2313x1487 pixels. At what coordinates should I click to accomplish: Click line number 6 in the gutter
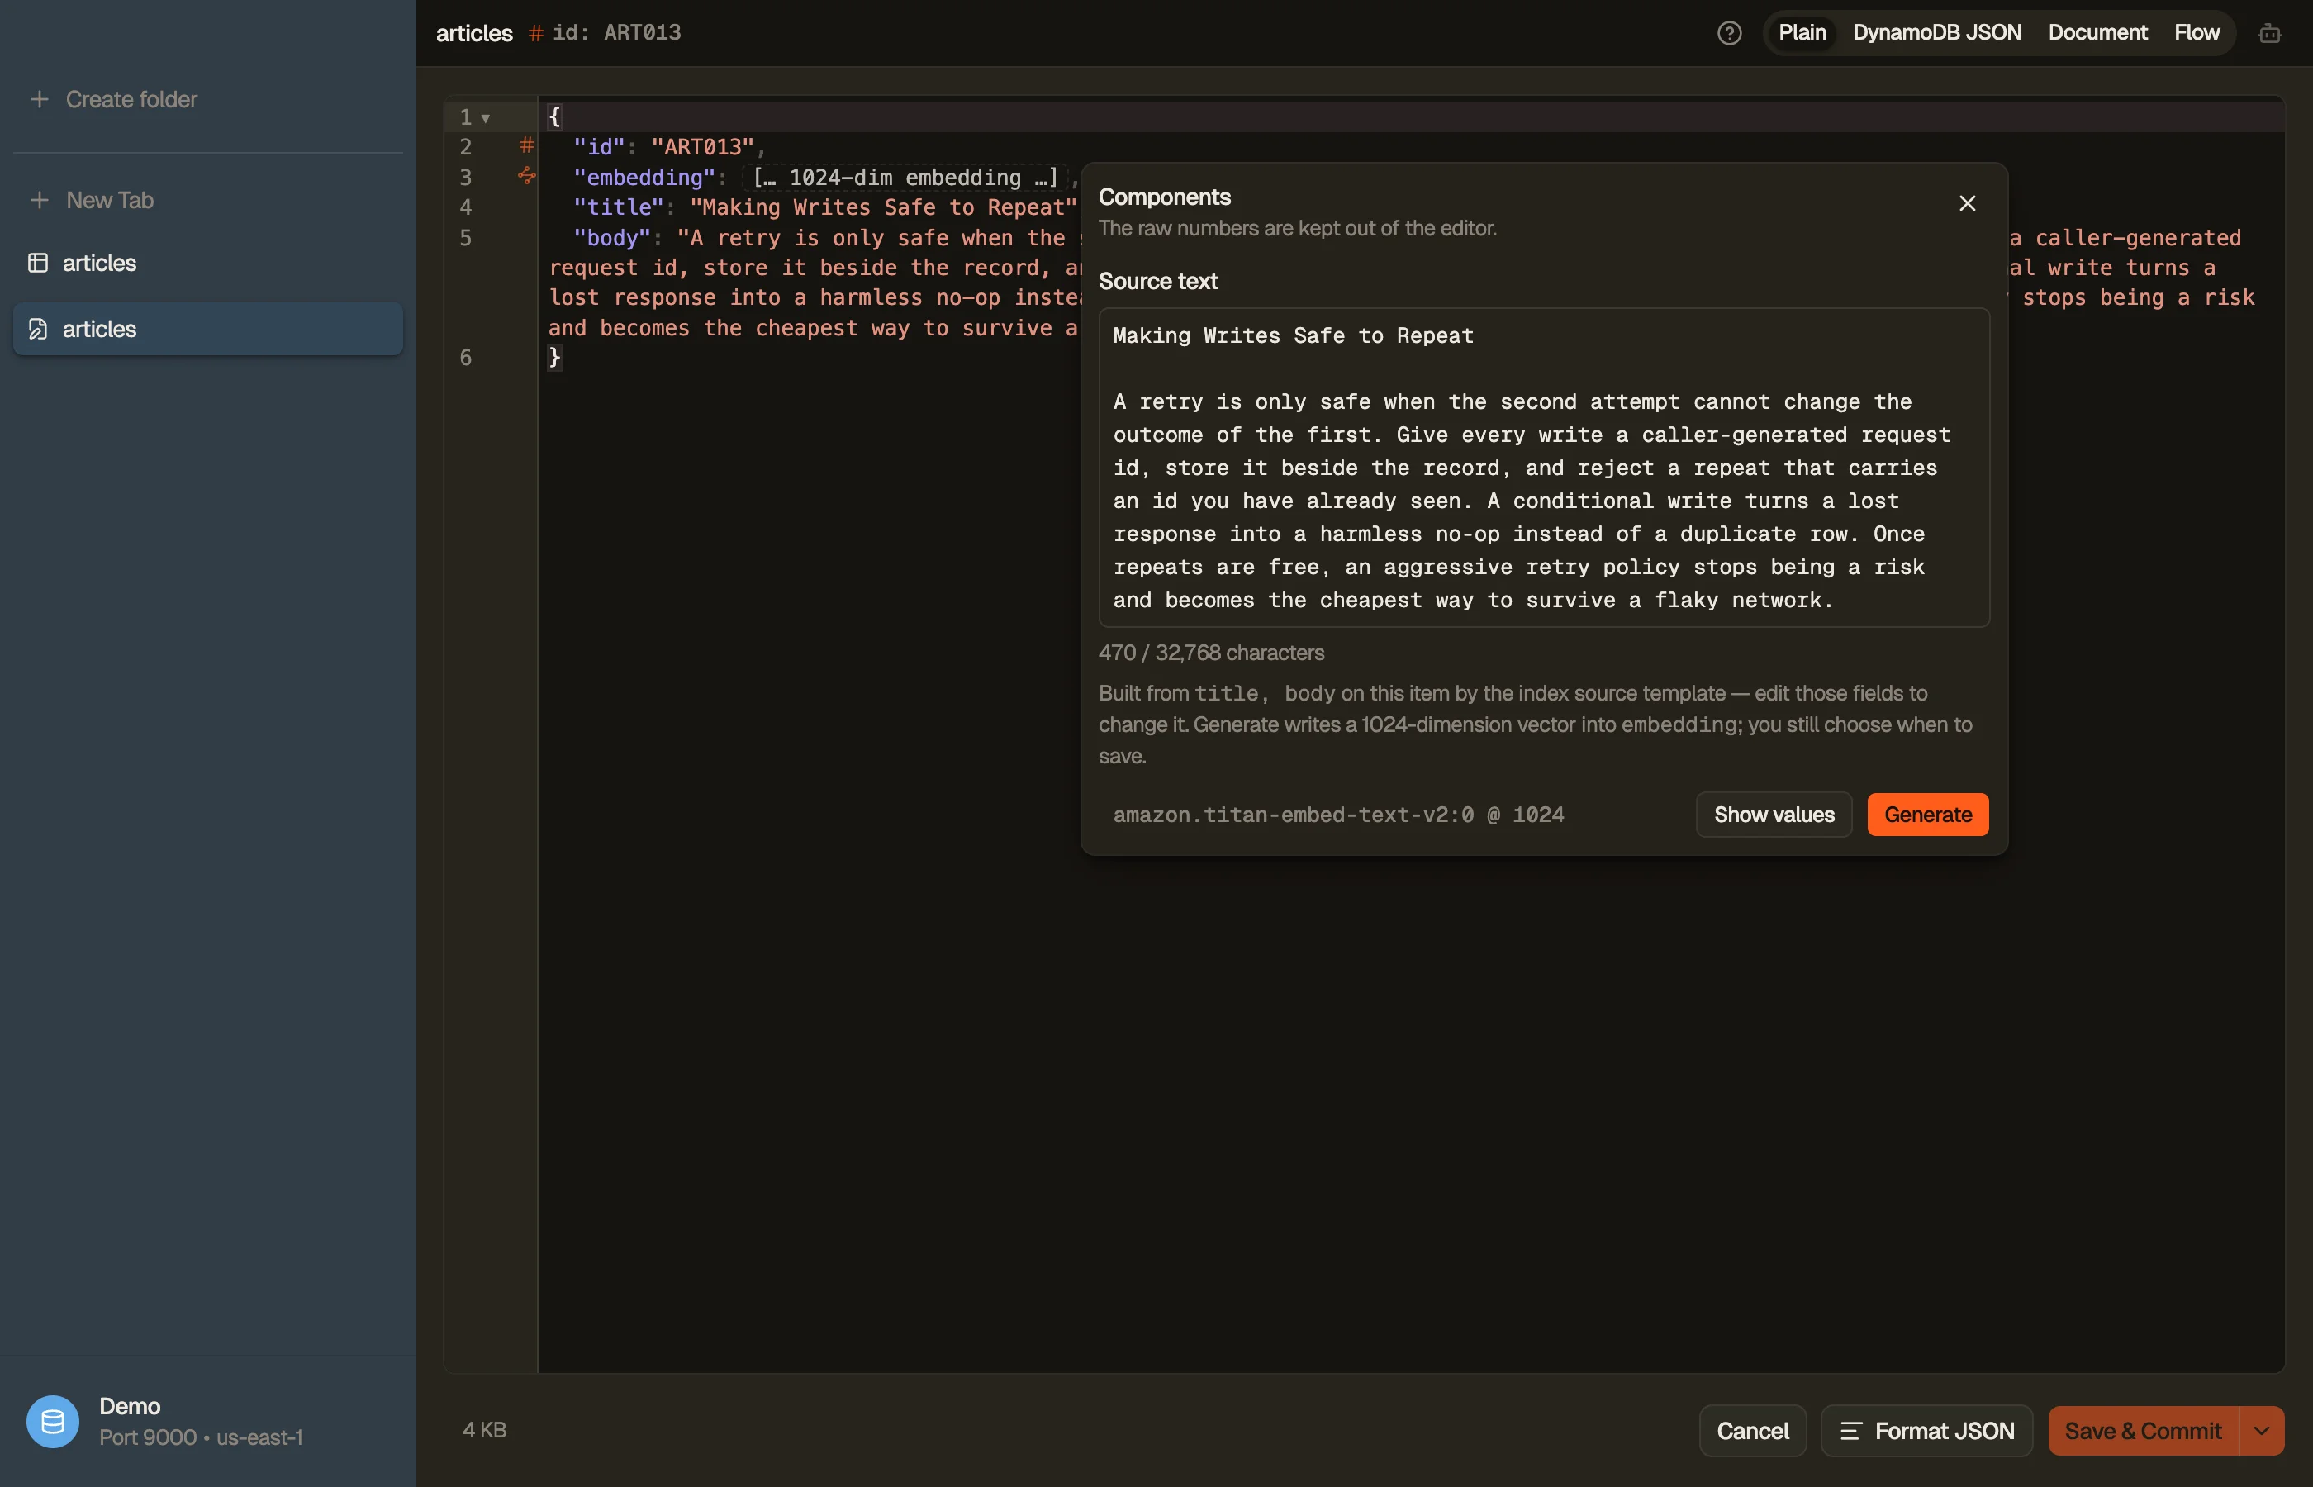(465, 357)
